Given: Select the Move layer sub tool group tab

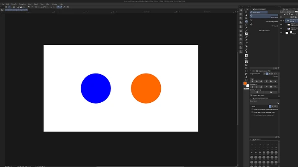Looking at the screenshot, I should click(259, 12).
